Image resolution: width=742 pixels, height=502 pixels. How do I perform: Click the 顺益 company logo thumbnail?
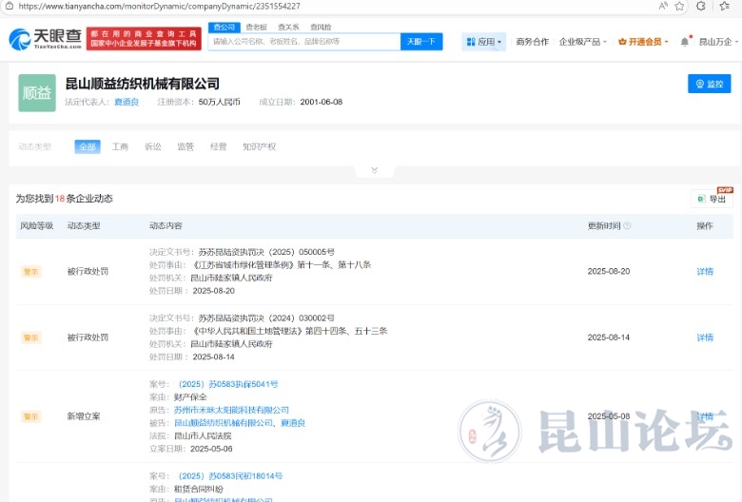pos(37,92)
